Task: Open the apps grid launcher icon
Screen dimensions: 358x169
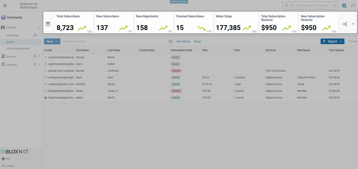Action: (x=5, y=6)
